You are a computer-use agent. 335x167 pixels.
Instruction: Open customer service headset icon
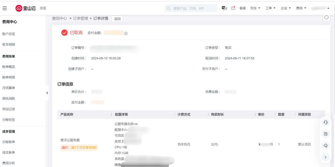(326, 122)
